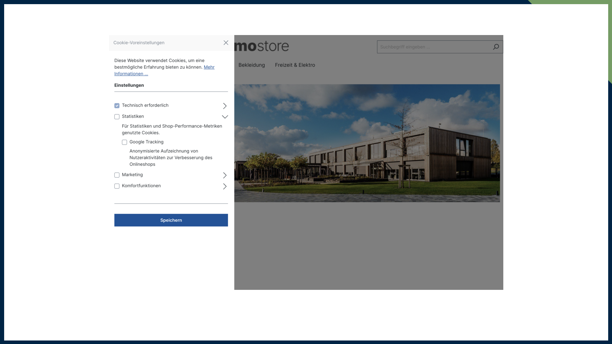The height and width of the screenshot is (344, 612).
Task: Close the Cookie-Voreinstellungen panel
Action: tap(226, 43)
